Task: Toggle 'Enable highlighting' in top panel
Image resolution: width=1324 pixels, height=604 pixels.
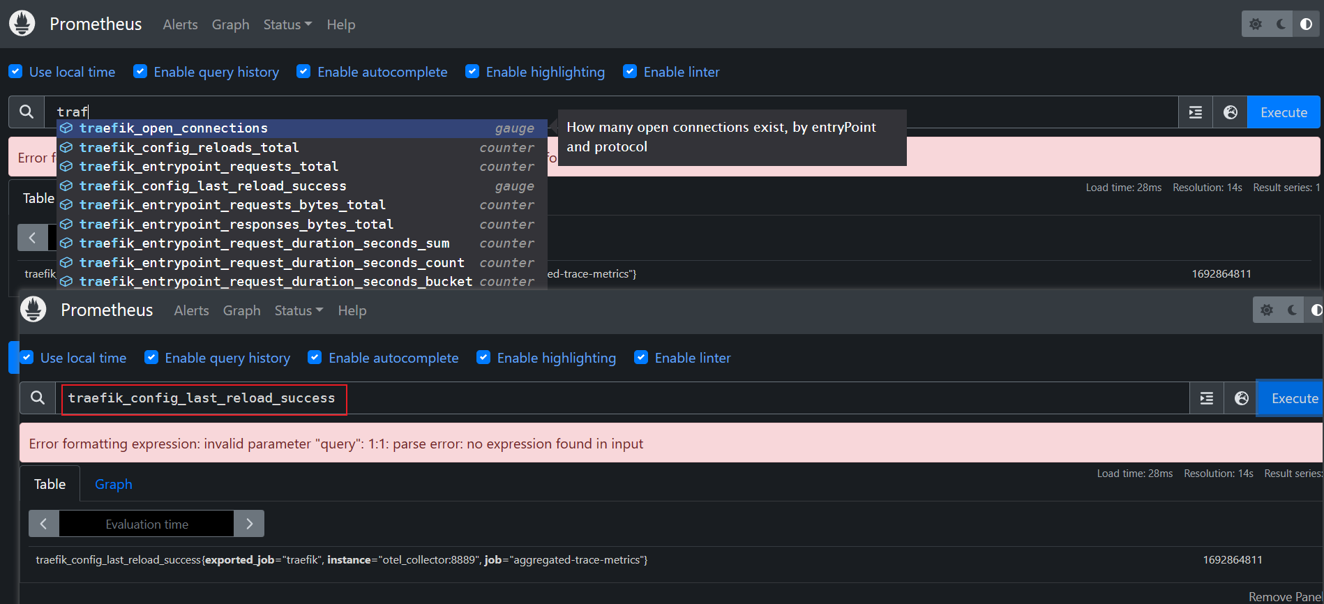Action: tap(472, 71)
